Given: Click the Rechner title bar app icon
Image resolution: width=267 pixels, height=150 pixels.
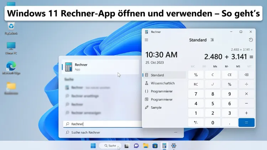Looking at the screenshot, I should (x=146, y=32).
